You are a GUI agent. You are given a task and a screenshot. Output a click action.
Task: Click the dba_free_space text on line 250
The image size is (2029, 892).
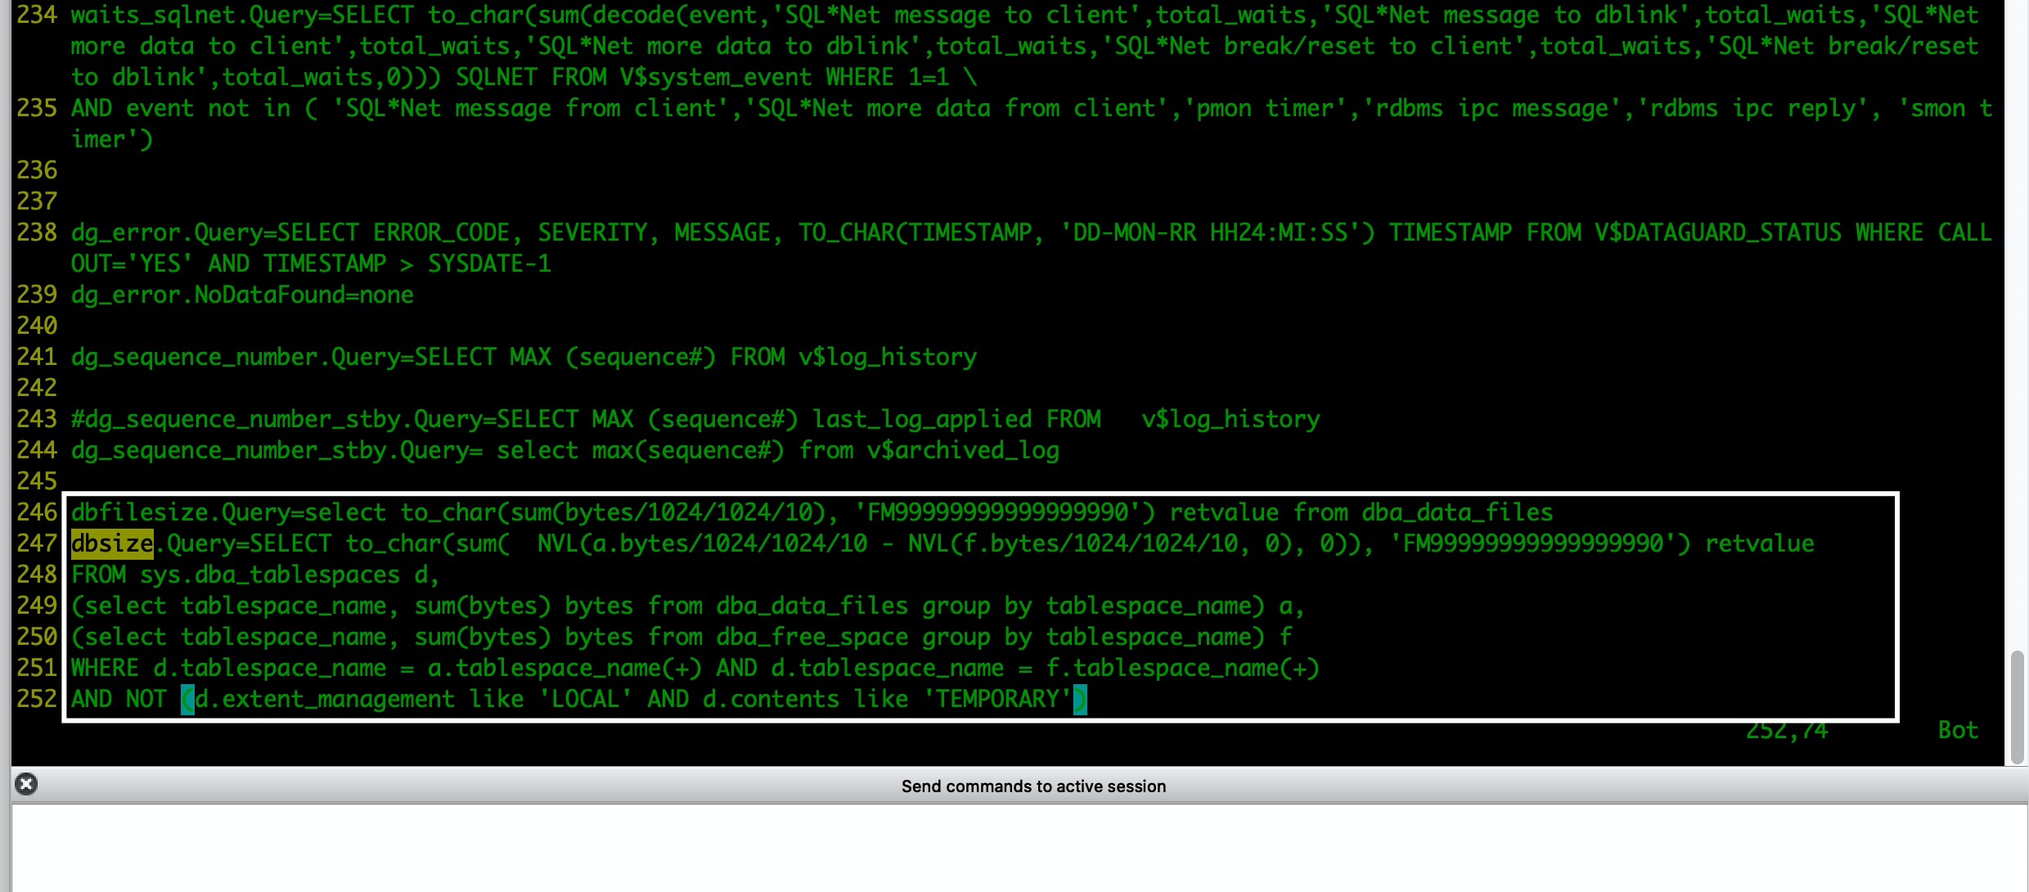[x=810, y=637]
